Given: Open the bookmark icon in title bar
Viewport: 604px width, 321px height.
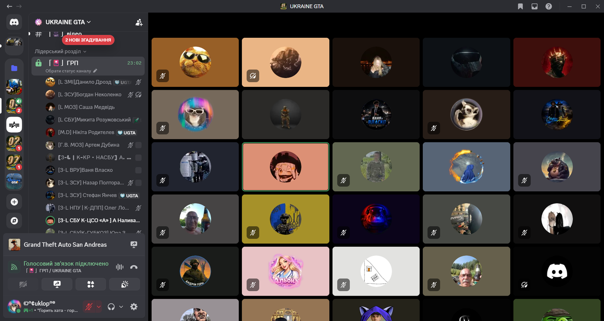Looking at the screenshot, I should coord(520,6).
